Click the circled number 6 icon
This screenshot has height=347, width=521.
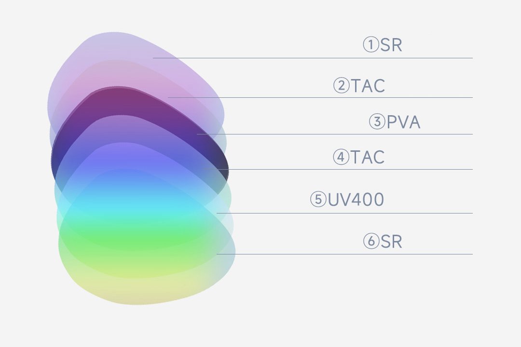coord(370,241)
